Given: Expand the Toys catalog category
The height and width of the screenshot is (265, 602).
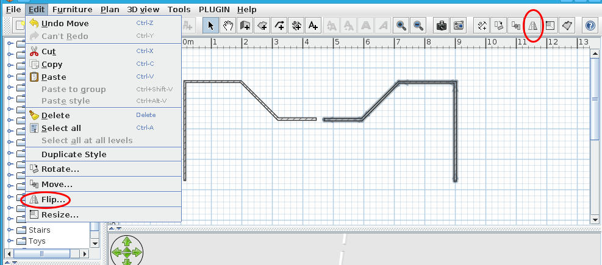Looking at the screenshot, I should (x=10, y=241).
